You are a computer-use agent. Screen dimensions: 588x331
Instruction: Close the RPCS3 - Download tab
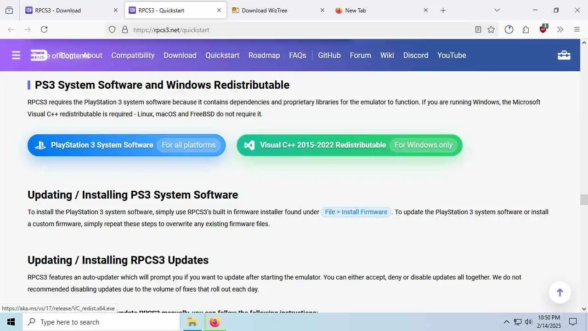point(115,10)
